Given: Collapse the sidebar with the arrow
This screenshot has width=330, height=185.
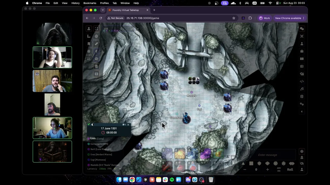Looking at the screenshot, I should 302,112.
